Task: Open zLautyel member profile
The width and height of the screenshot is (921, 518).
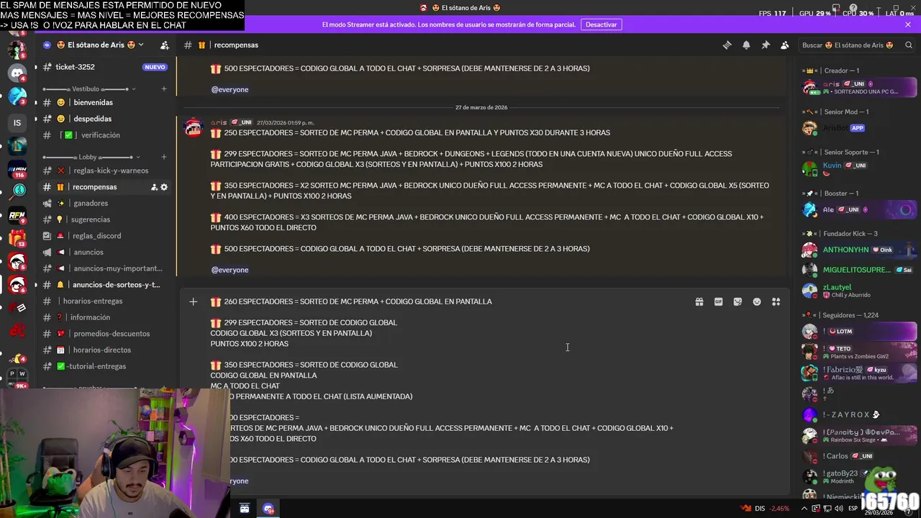Action: [859, 291]
